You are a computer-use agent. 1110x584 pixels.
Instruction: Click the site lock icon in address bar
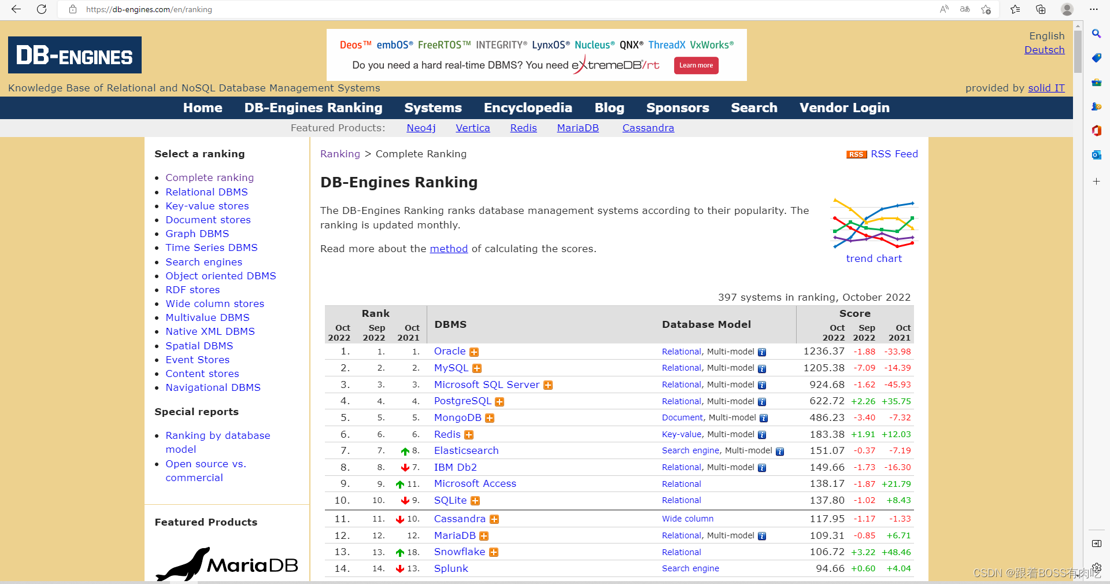73,9
